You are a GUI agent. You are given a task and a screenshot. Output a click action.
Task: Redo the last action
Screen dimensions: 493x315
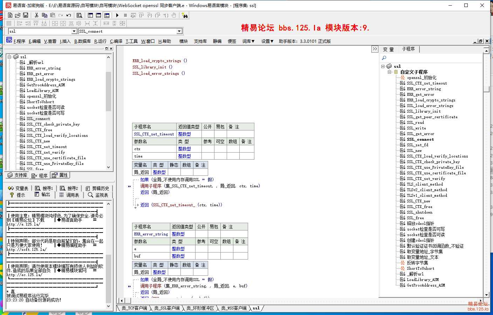61,15
